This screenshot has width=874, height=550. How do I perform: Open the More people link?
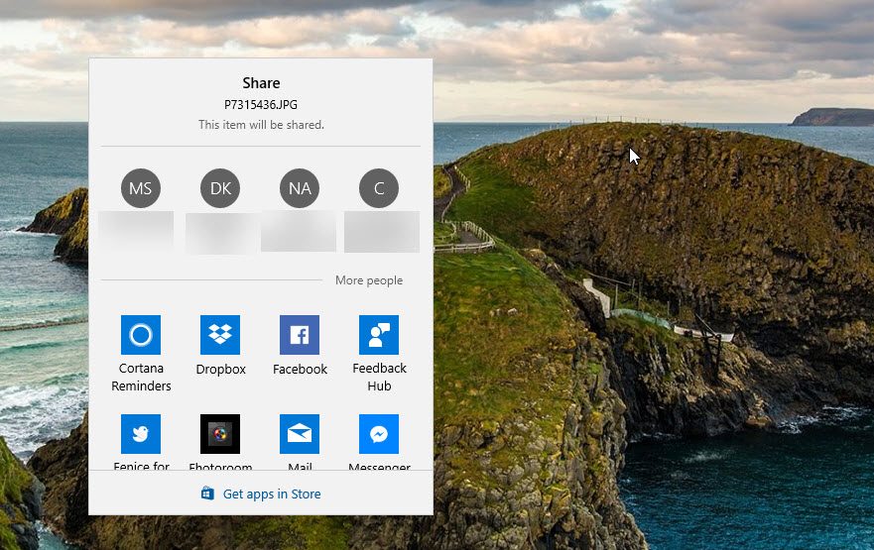[x=369, y=280]
